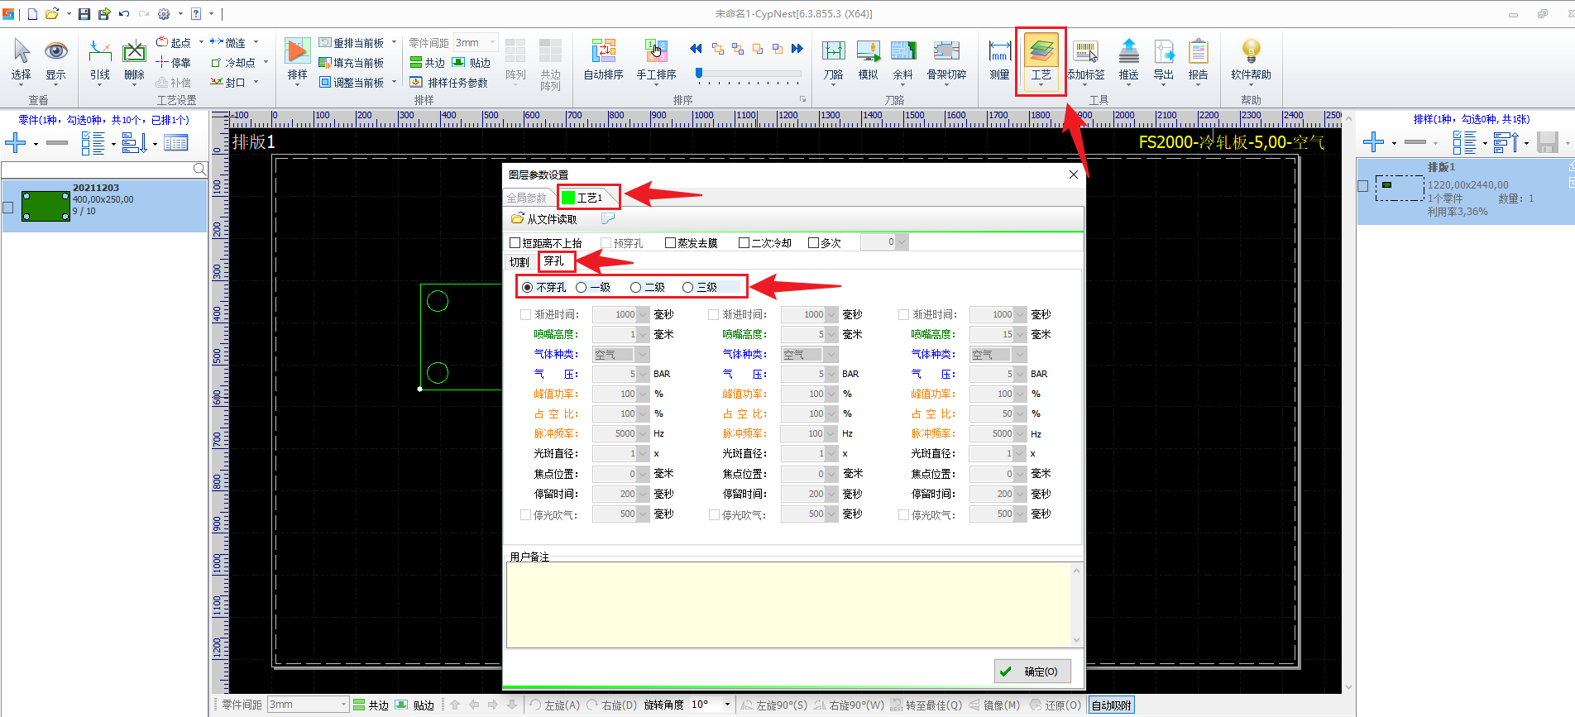Open the 手工排序 manual sort tool
Viewport: 1575px width, 717px height.
click(x=656, y=52)
